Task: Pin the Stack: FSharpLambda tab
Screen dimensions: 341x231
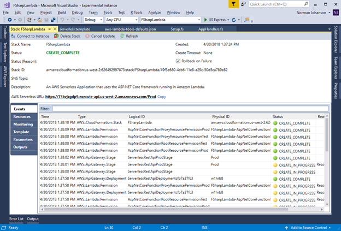Action: point(50,29)
